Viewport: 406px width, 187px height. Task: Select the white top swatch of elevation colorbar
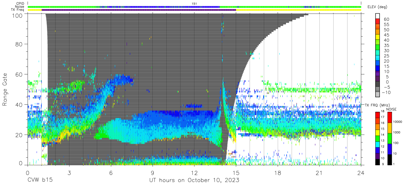pyautogui.click(x=378, y=16)
